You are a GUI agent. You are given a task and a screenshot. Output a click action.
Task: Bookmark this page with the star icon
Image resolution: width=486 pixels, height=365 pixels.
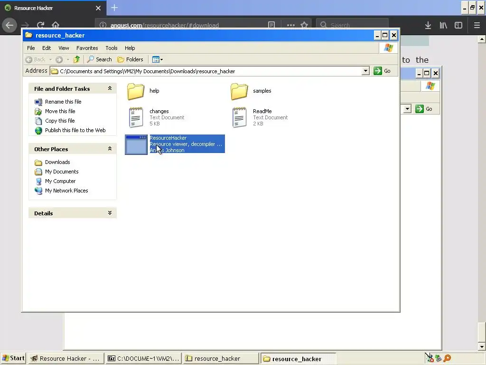(x=304, y=25)
